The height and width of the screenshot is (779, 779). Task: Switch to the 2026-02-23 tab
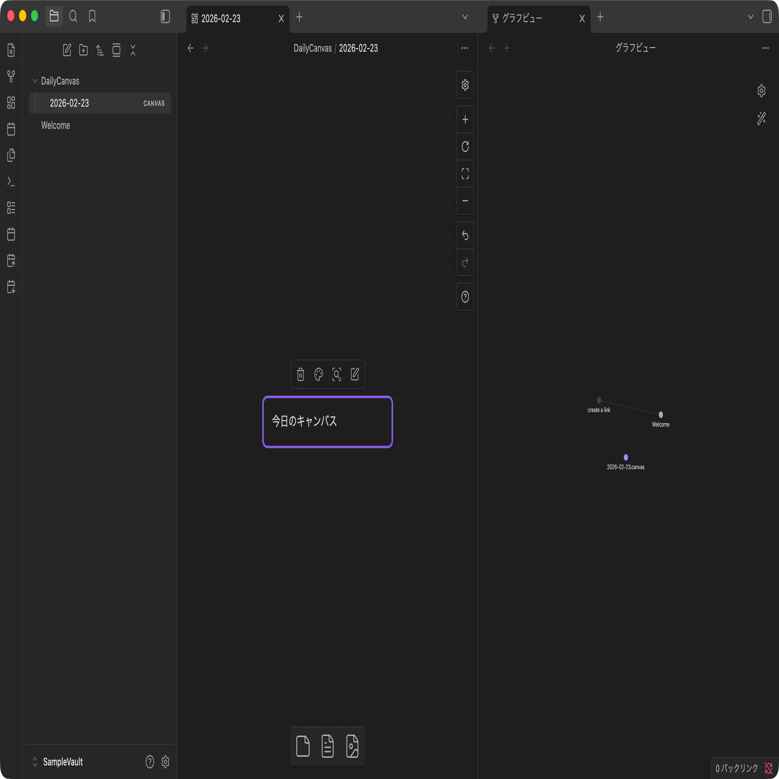click(x=238, y=18)
